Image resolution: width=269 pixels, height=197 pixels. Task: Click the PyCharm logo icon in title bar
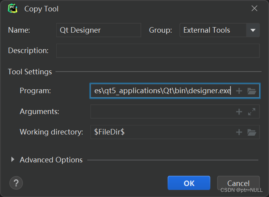click(x=13, y=8)
